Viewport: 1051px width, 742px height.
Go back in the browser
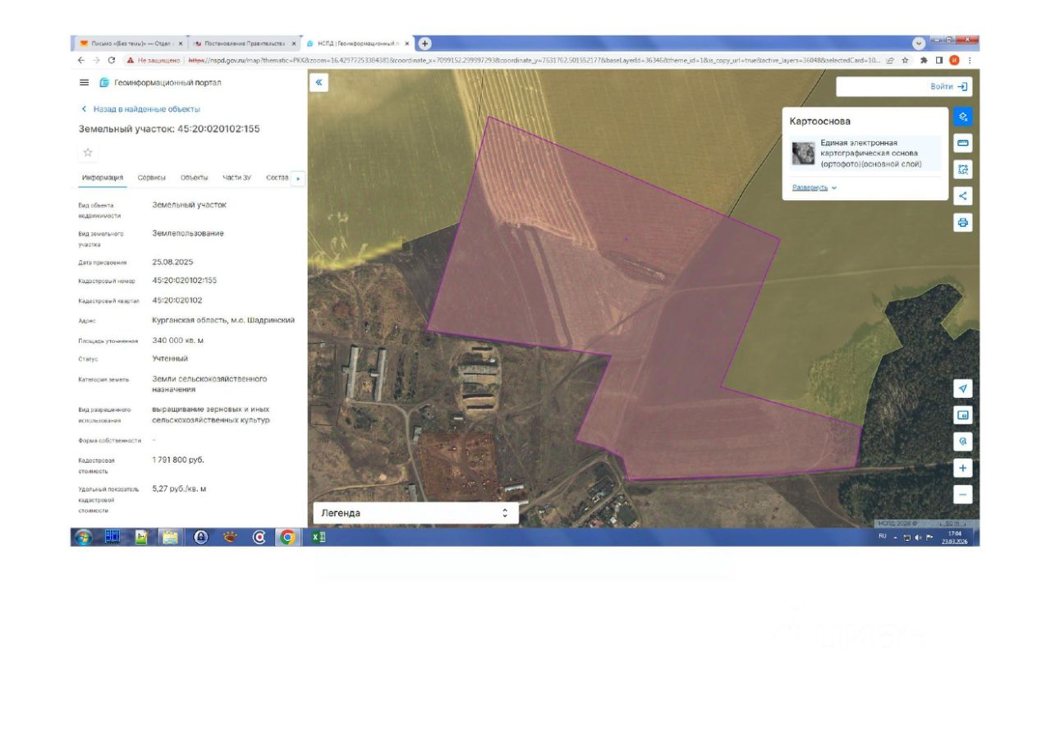click(x=80, y=60)
